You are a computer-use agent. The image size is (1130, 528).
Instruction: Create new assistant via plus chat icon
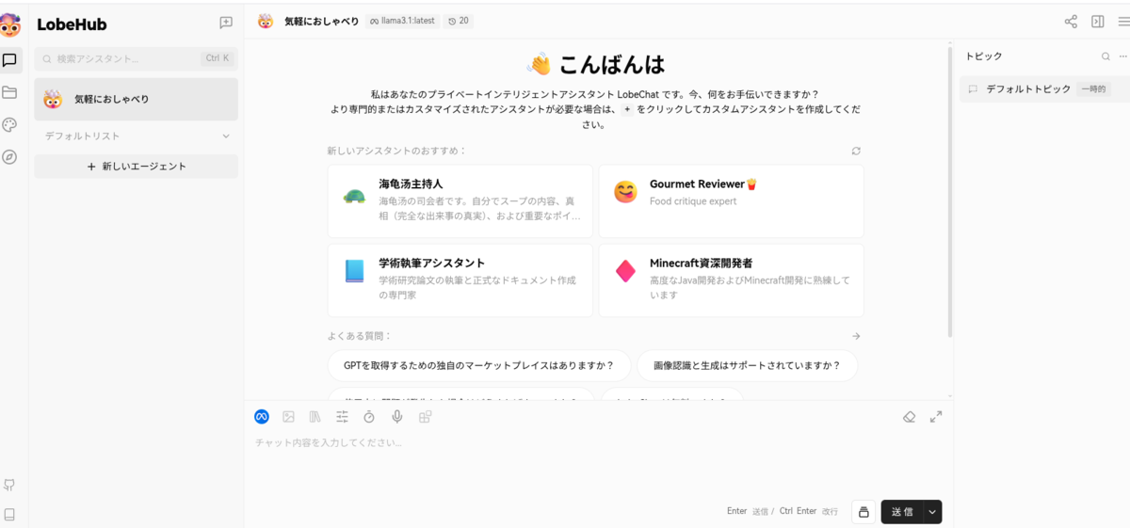click(226, 23)
